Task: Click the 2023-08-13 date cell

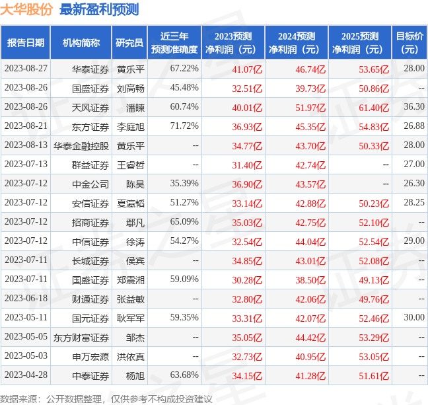Action: pos(26,145)
